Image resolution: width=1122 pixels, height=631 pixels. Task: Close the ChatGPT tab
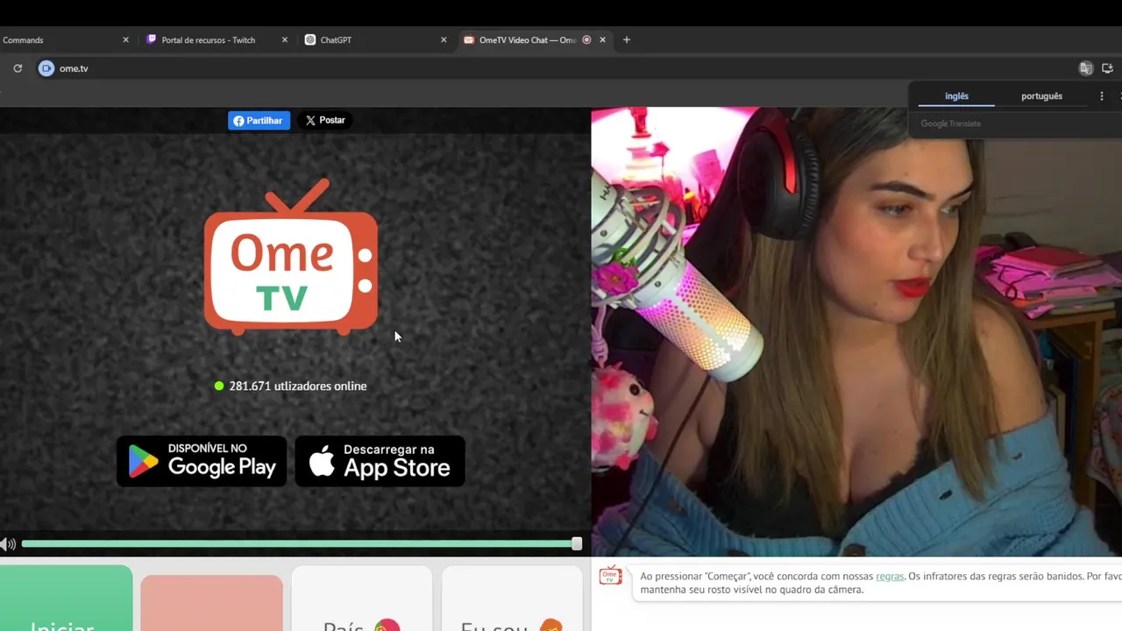click(443, 39)
